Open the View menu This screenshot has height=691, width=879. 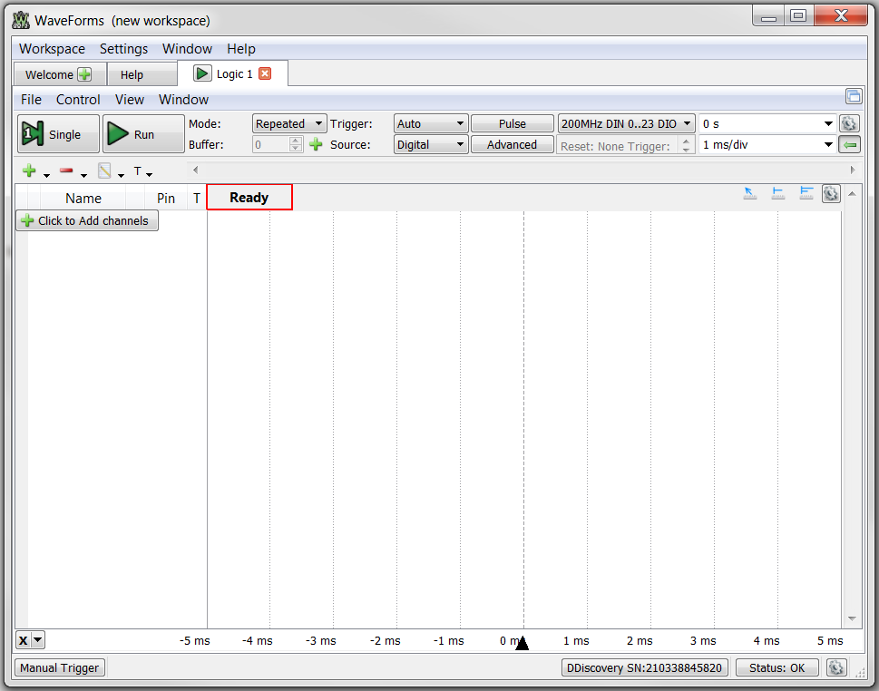130,99
